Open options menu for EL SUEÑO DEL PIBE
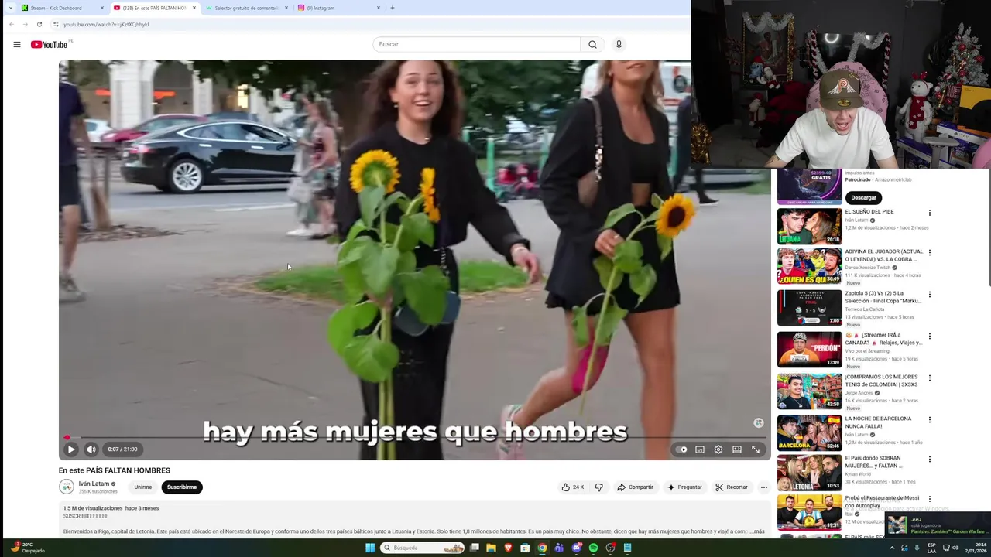Image resolution: width=991 pixels, height=557 pixels. (x=930, y=213)
